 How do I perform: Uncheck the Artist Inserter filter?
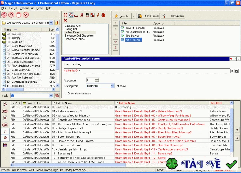click(x=123, y=40)
